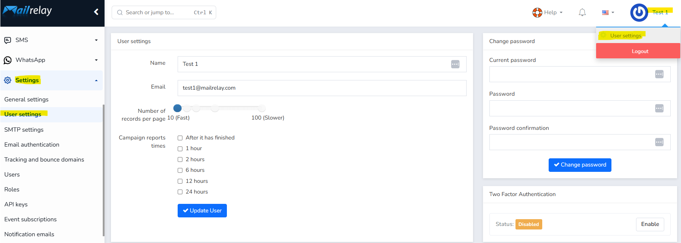
Task: Collapse sidebar with the left chevron icon
Action: coord(96,12)
